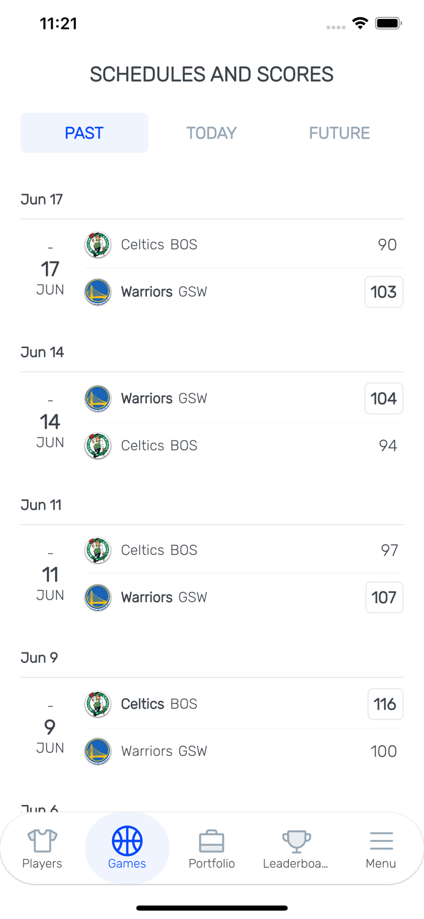Screen dimensions: 424x919
Task: Open Celtics BOS row scoring 94
Action: (245, 446)
